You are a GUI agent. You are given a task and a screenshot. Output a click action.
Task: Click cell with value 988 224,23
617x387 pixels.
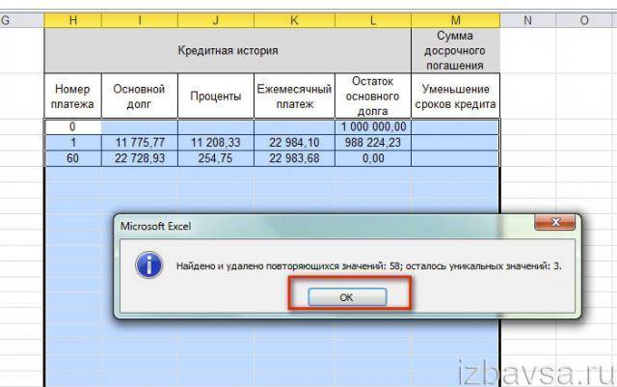373,143
